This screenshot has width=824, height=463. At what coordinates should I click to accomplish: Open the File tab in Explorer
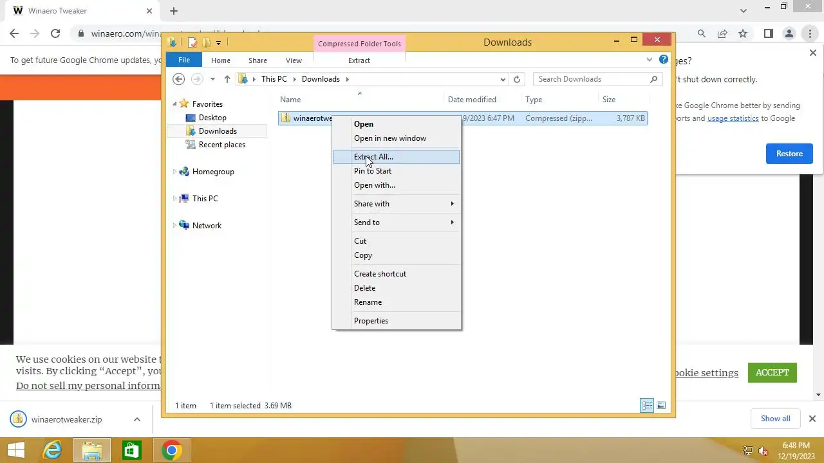184,60
